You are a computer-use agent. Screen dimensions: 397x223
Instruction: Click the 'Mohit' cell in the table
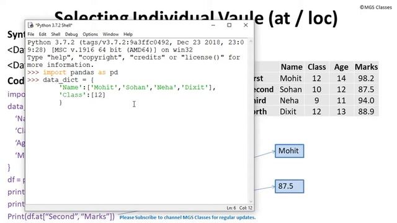[x=291, y=79]
